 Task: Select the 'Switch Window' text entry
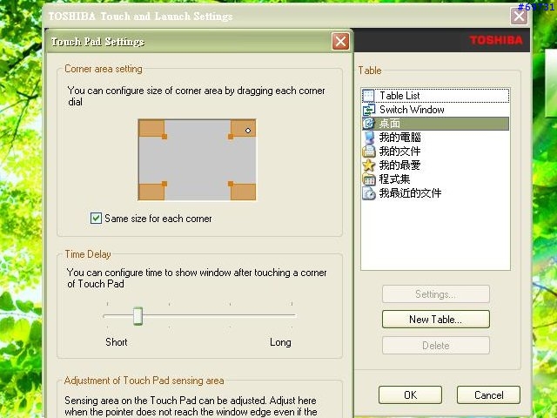coord(412,110)
